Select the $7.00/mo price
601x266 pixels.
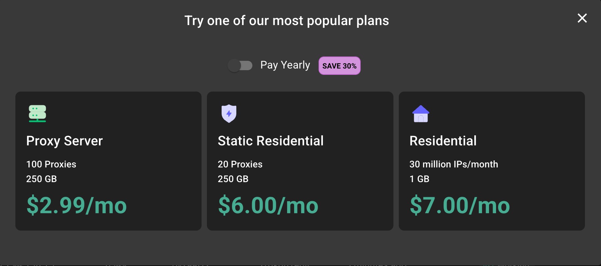pyautogui.click(x=460, y=205)
